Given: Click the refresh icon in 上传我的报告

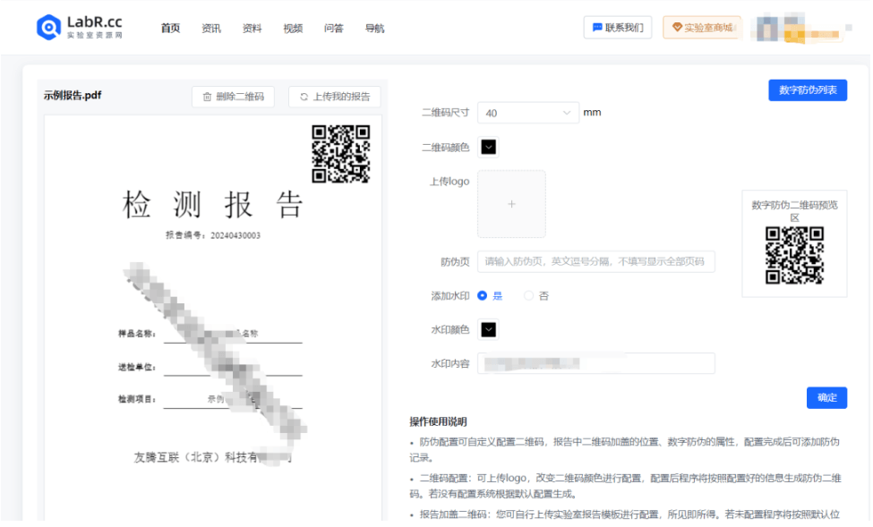Looking at the screenshot, I should tap(304, 97).
